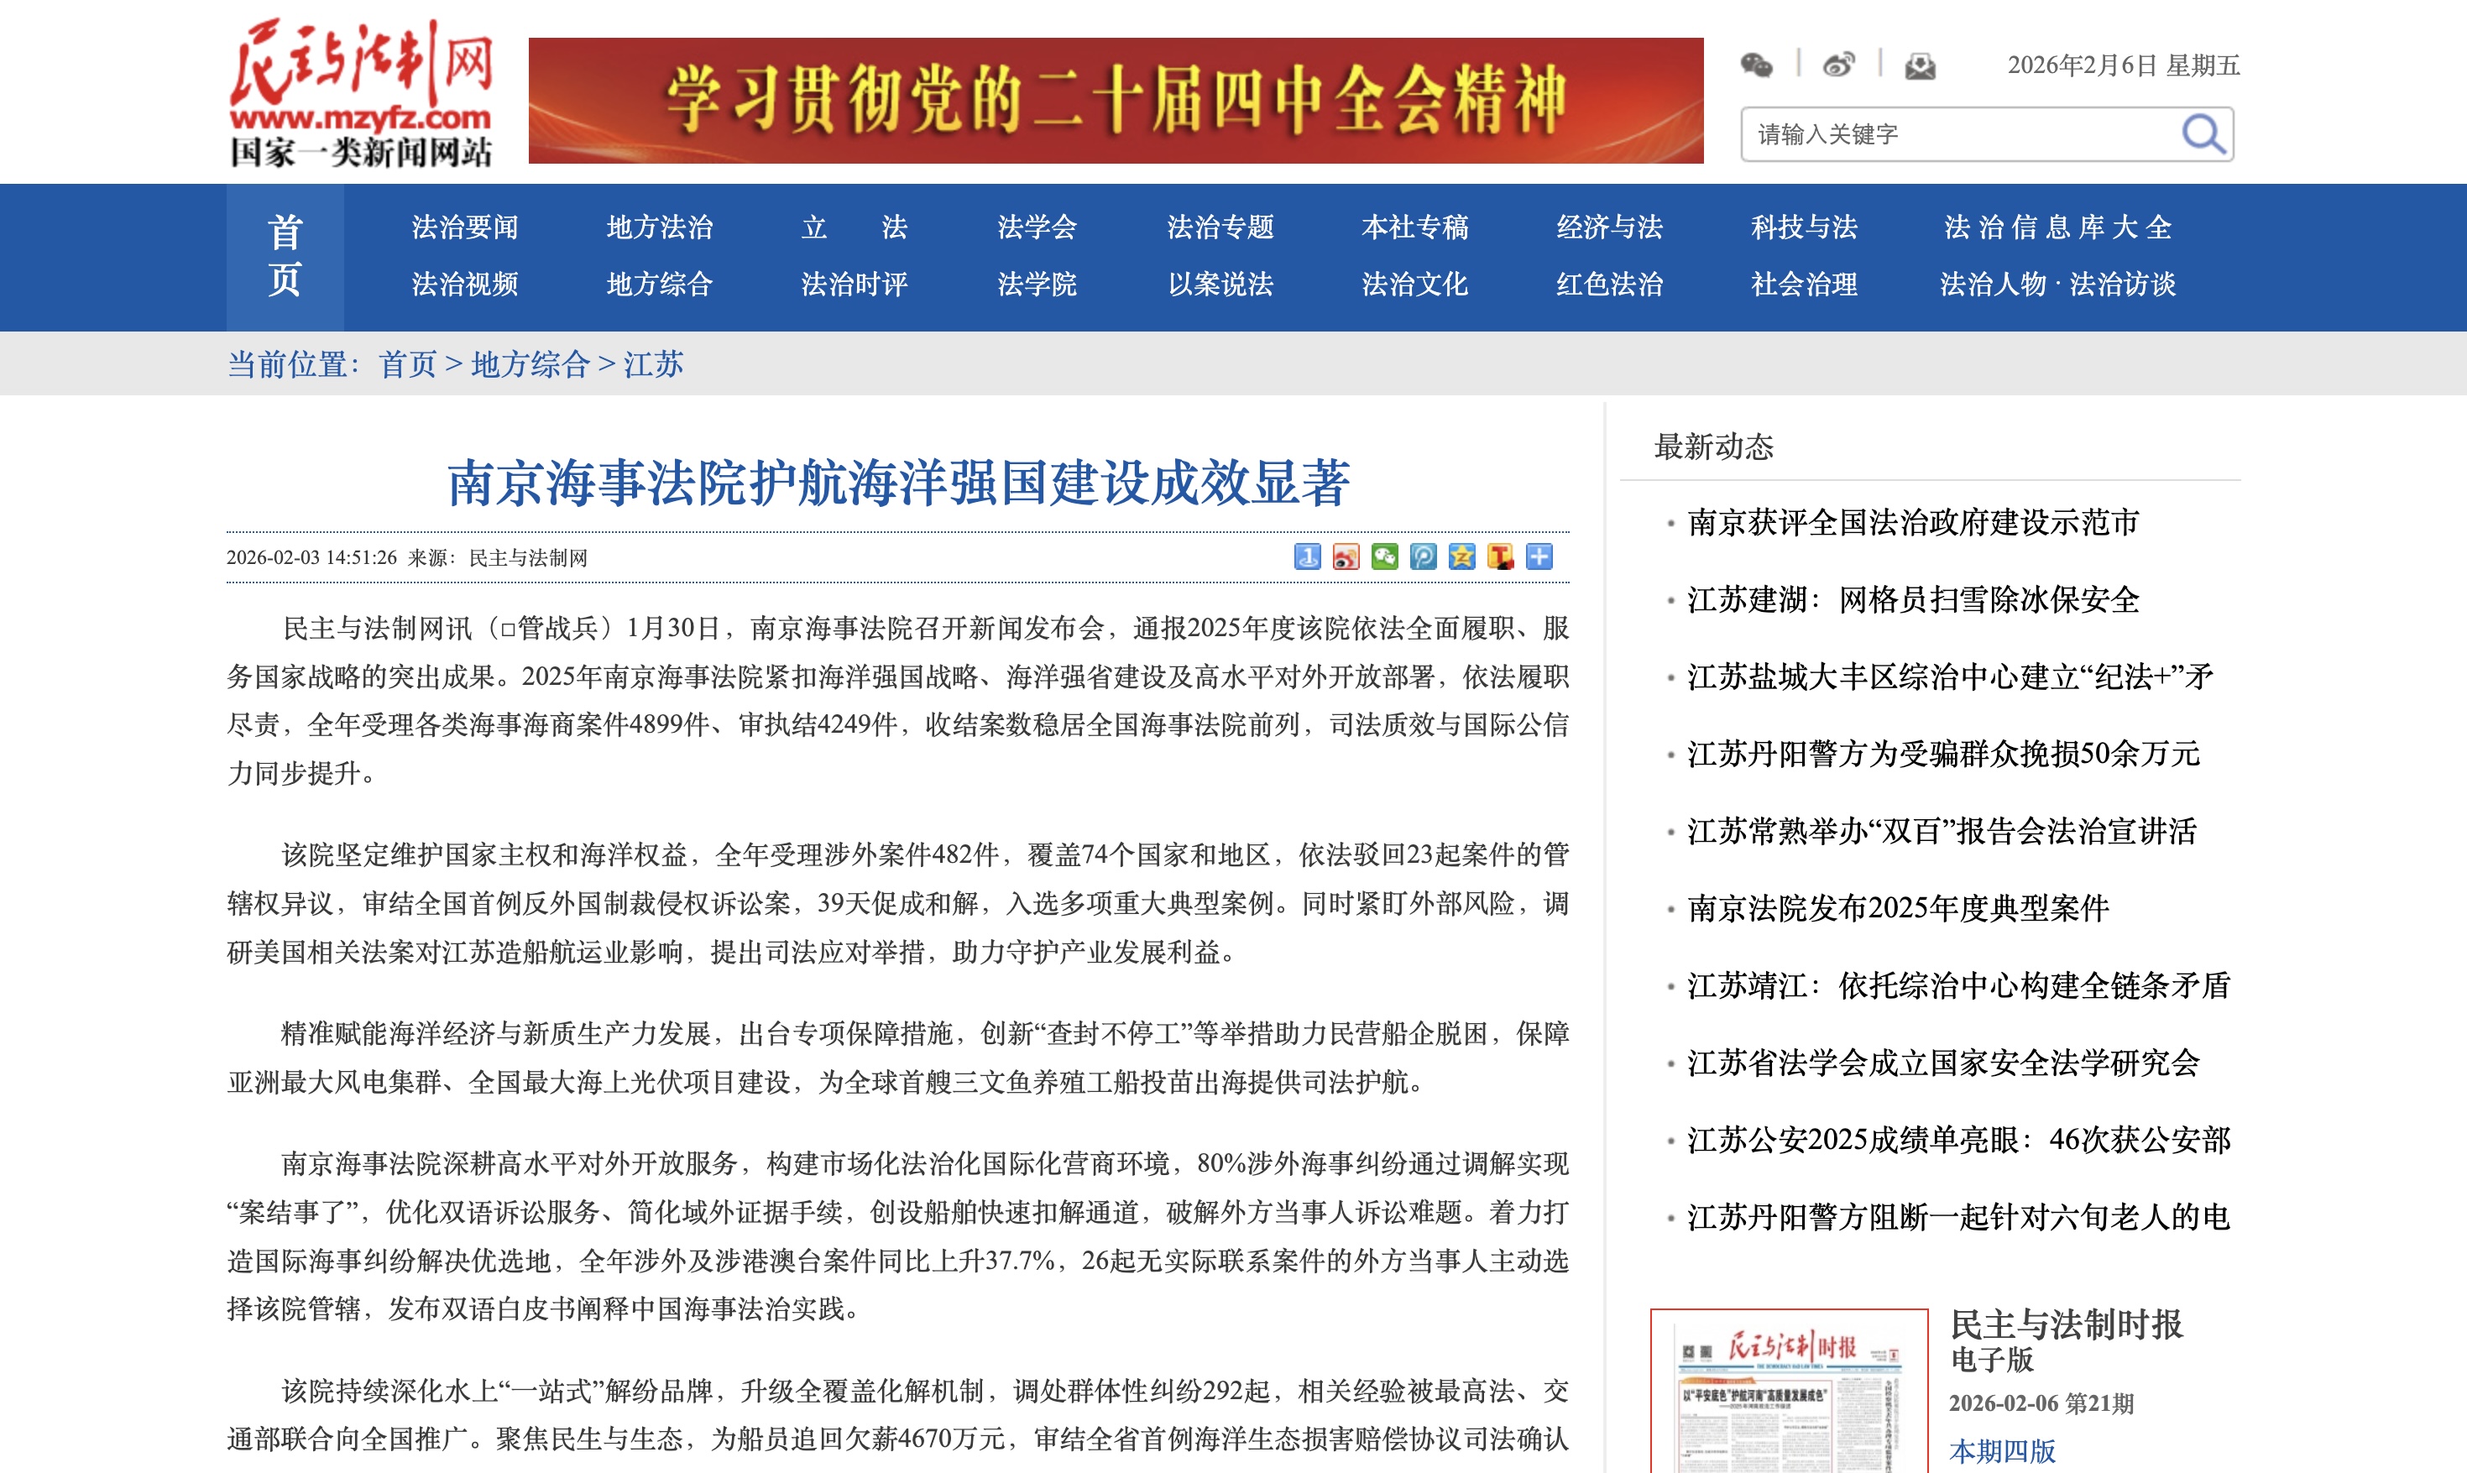Viewport: 2467px width, 1473px height.
Task: Open the 科技与法 menu item
Action: point(1803,227)
